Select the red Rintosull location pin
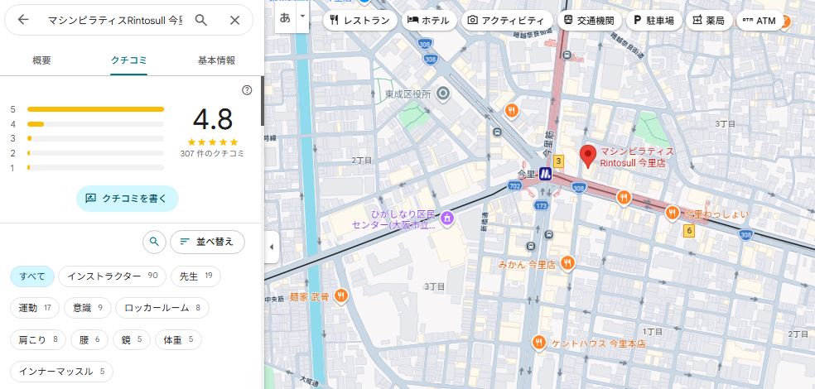The width and height of the screenshot is (815, 389). pos(588,155)
